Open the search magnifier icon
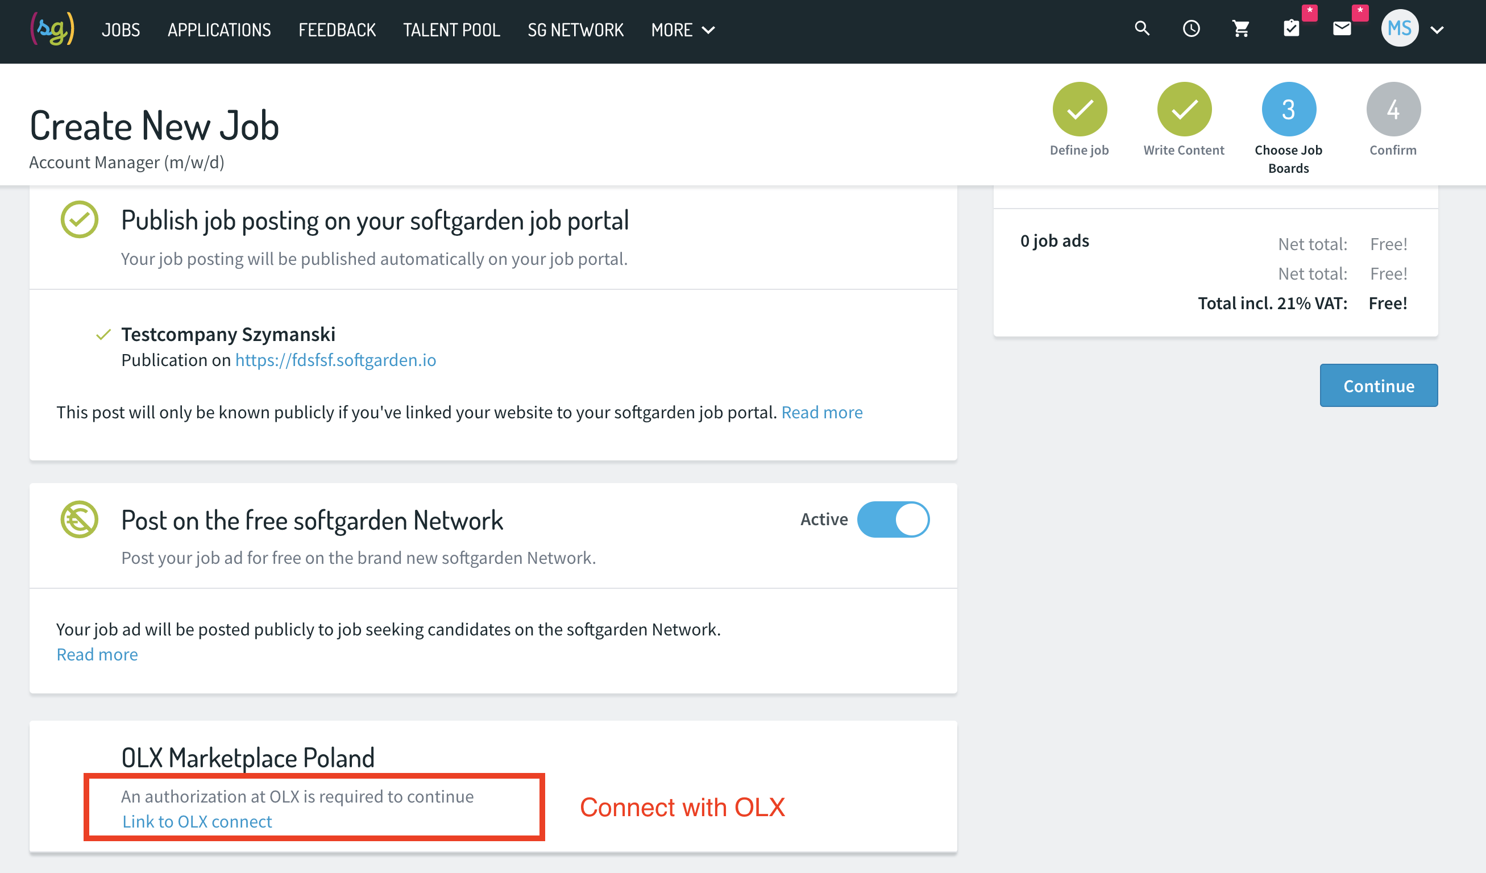This screenshot has height=873, width=1486. [1142, 28]
